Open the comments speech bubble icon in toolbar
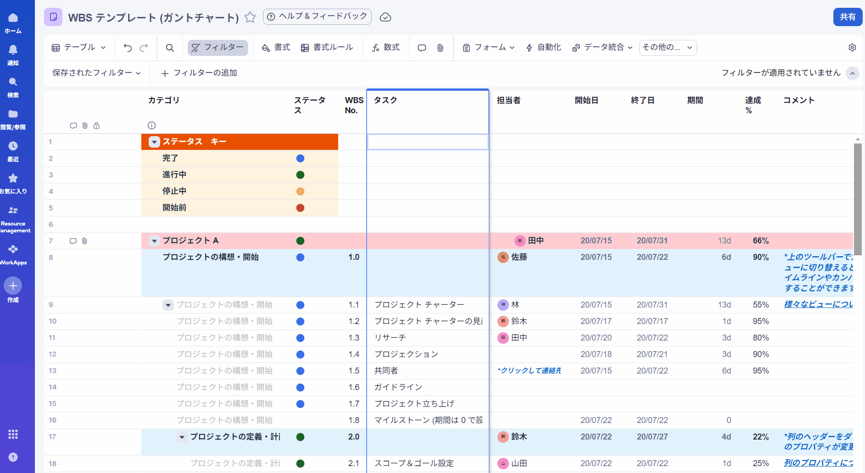Image resolution: width=865 pixels, height=473 pixels. pyautogui.click(x=422, y=48)
